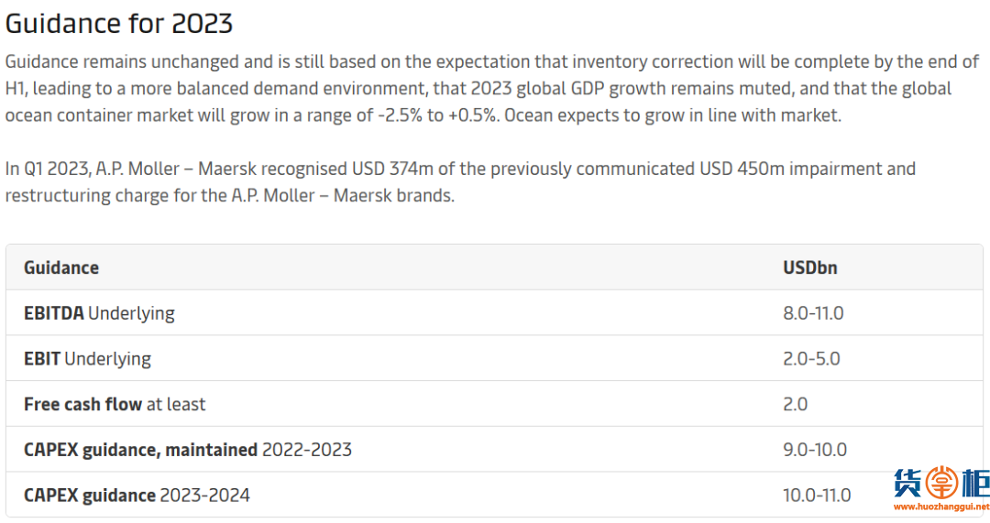Select the 2.0 free cash flow value
Viewport: 990px width, 523px height.
(795, 404)
